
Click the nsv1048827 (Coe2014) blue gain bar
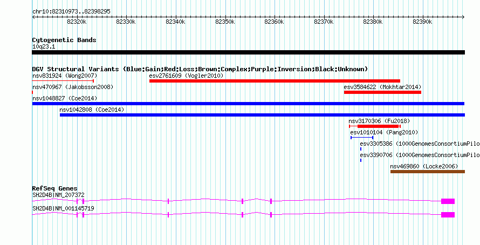pos(248,104)
